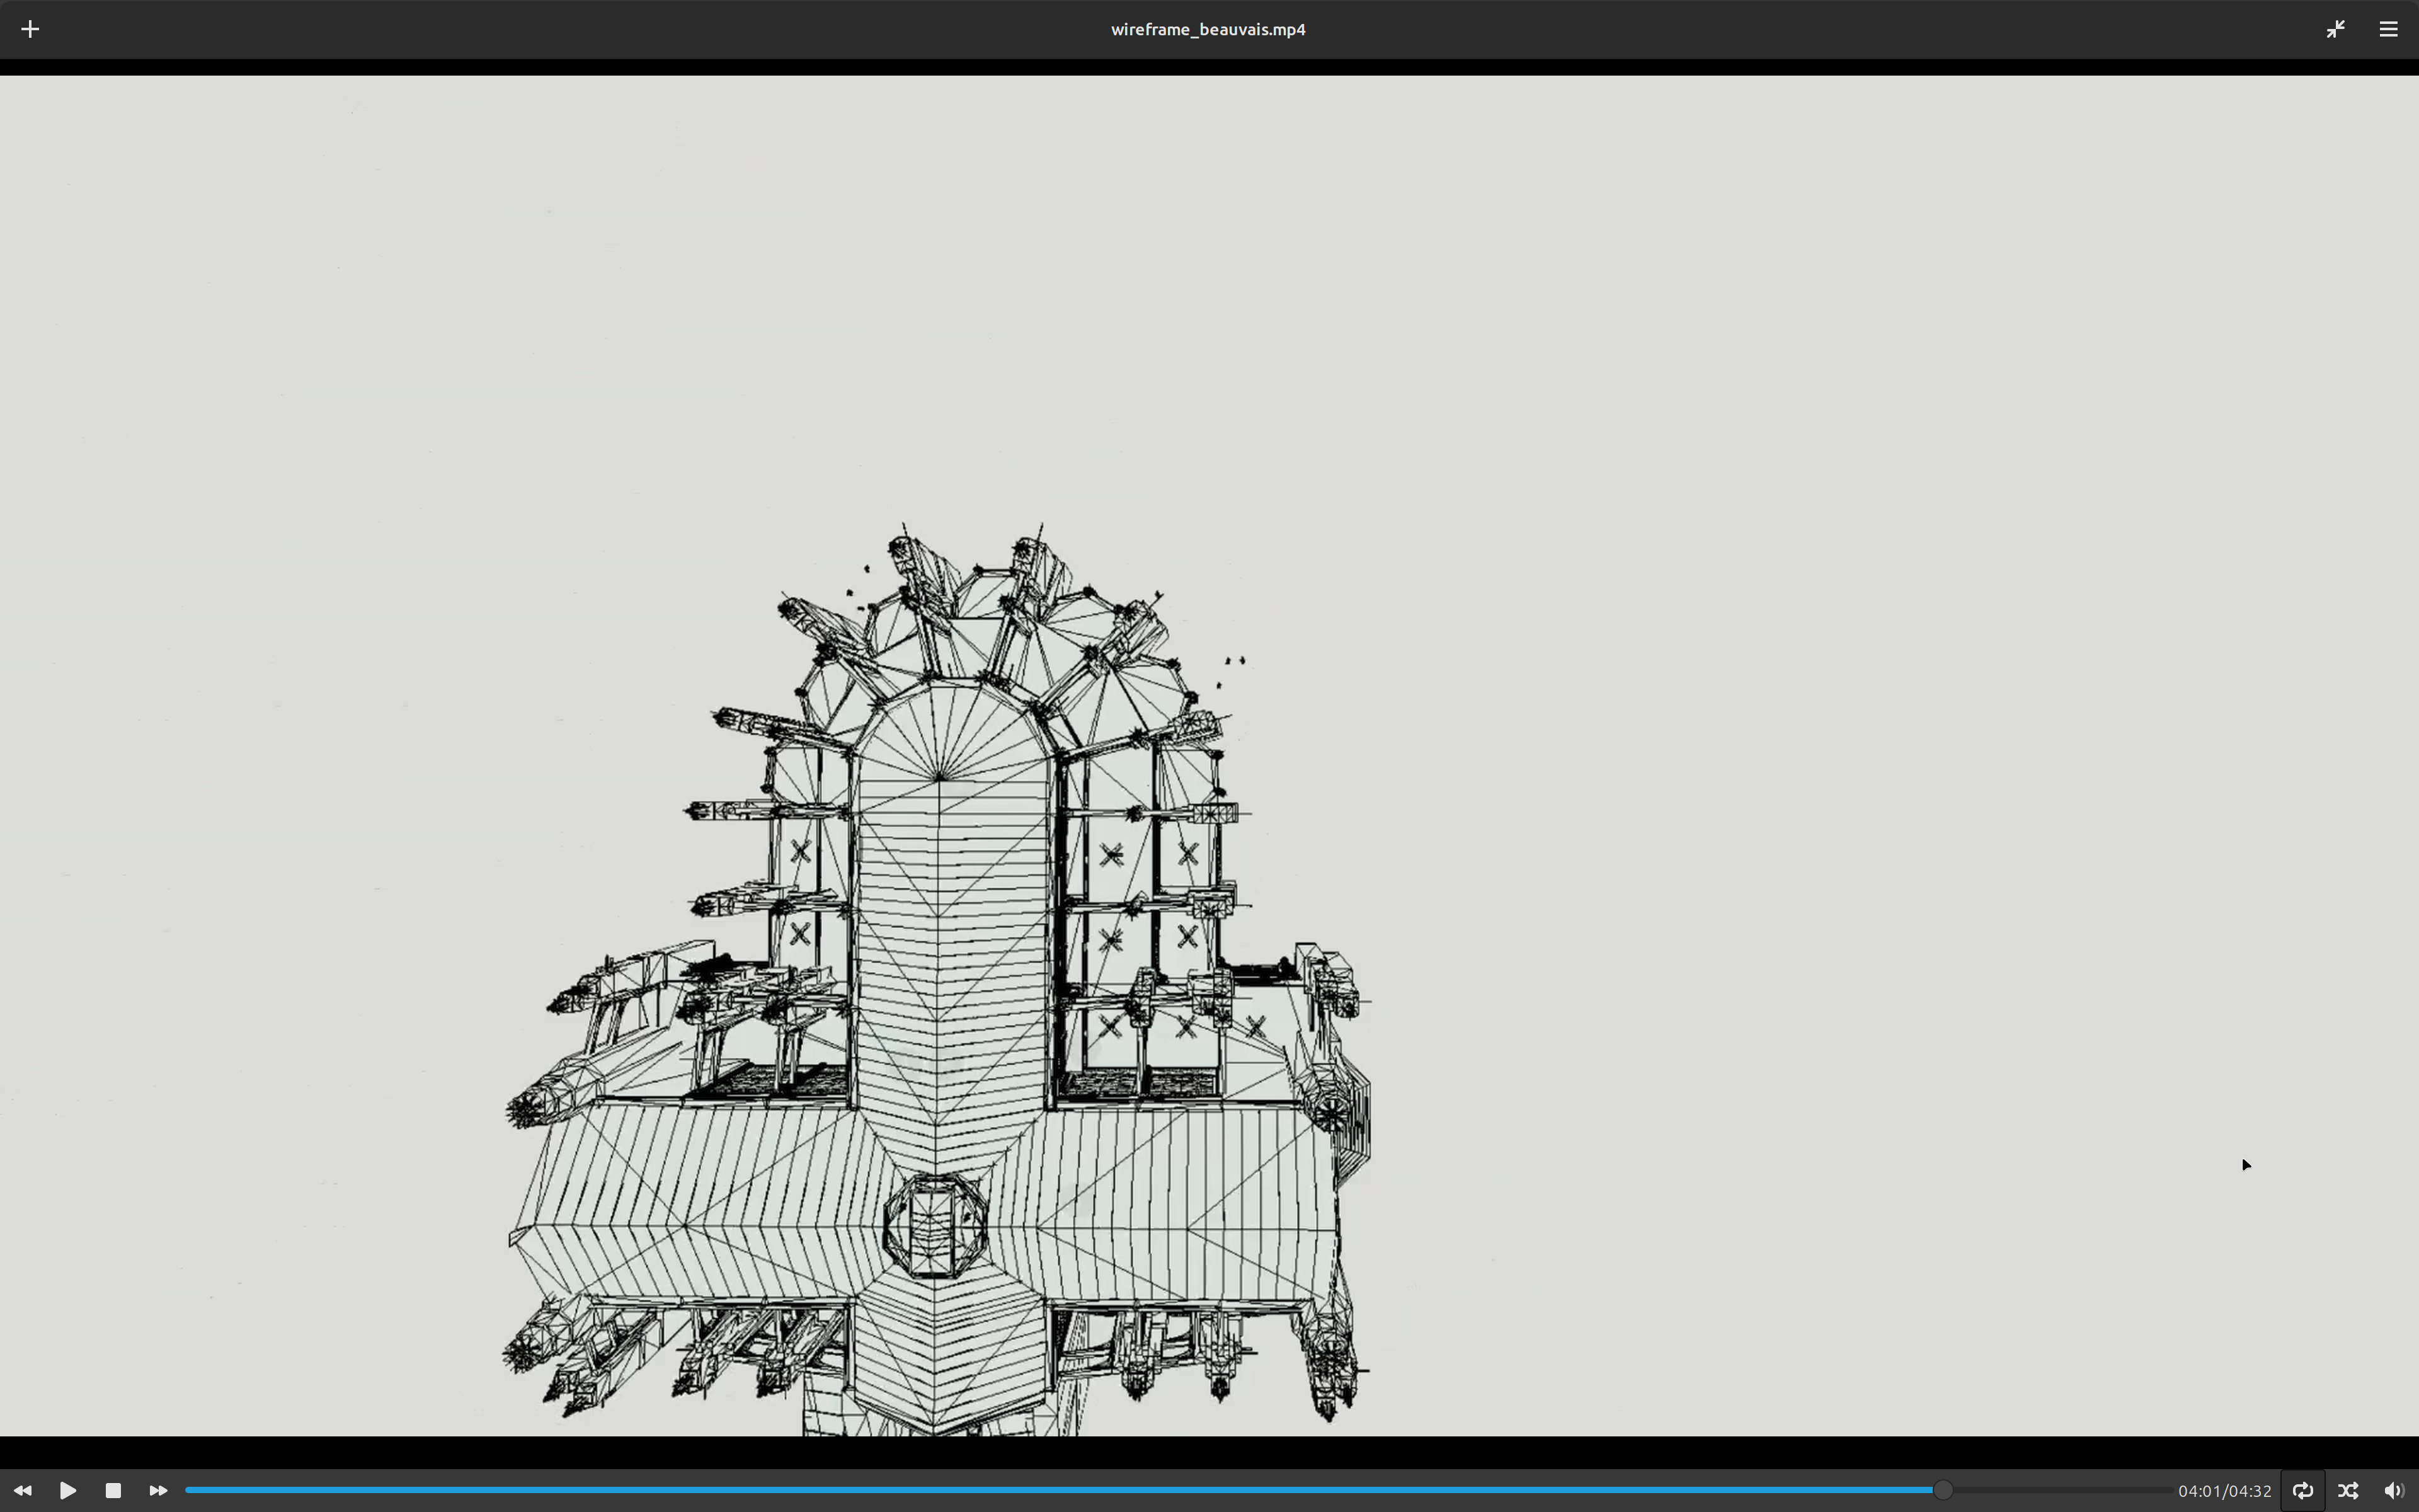The width and height of the screenshot is (2419, 1512).
Task: Click the black letterbox strip above controls
Action: [x=1199, y=1452]
